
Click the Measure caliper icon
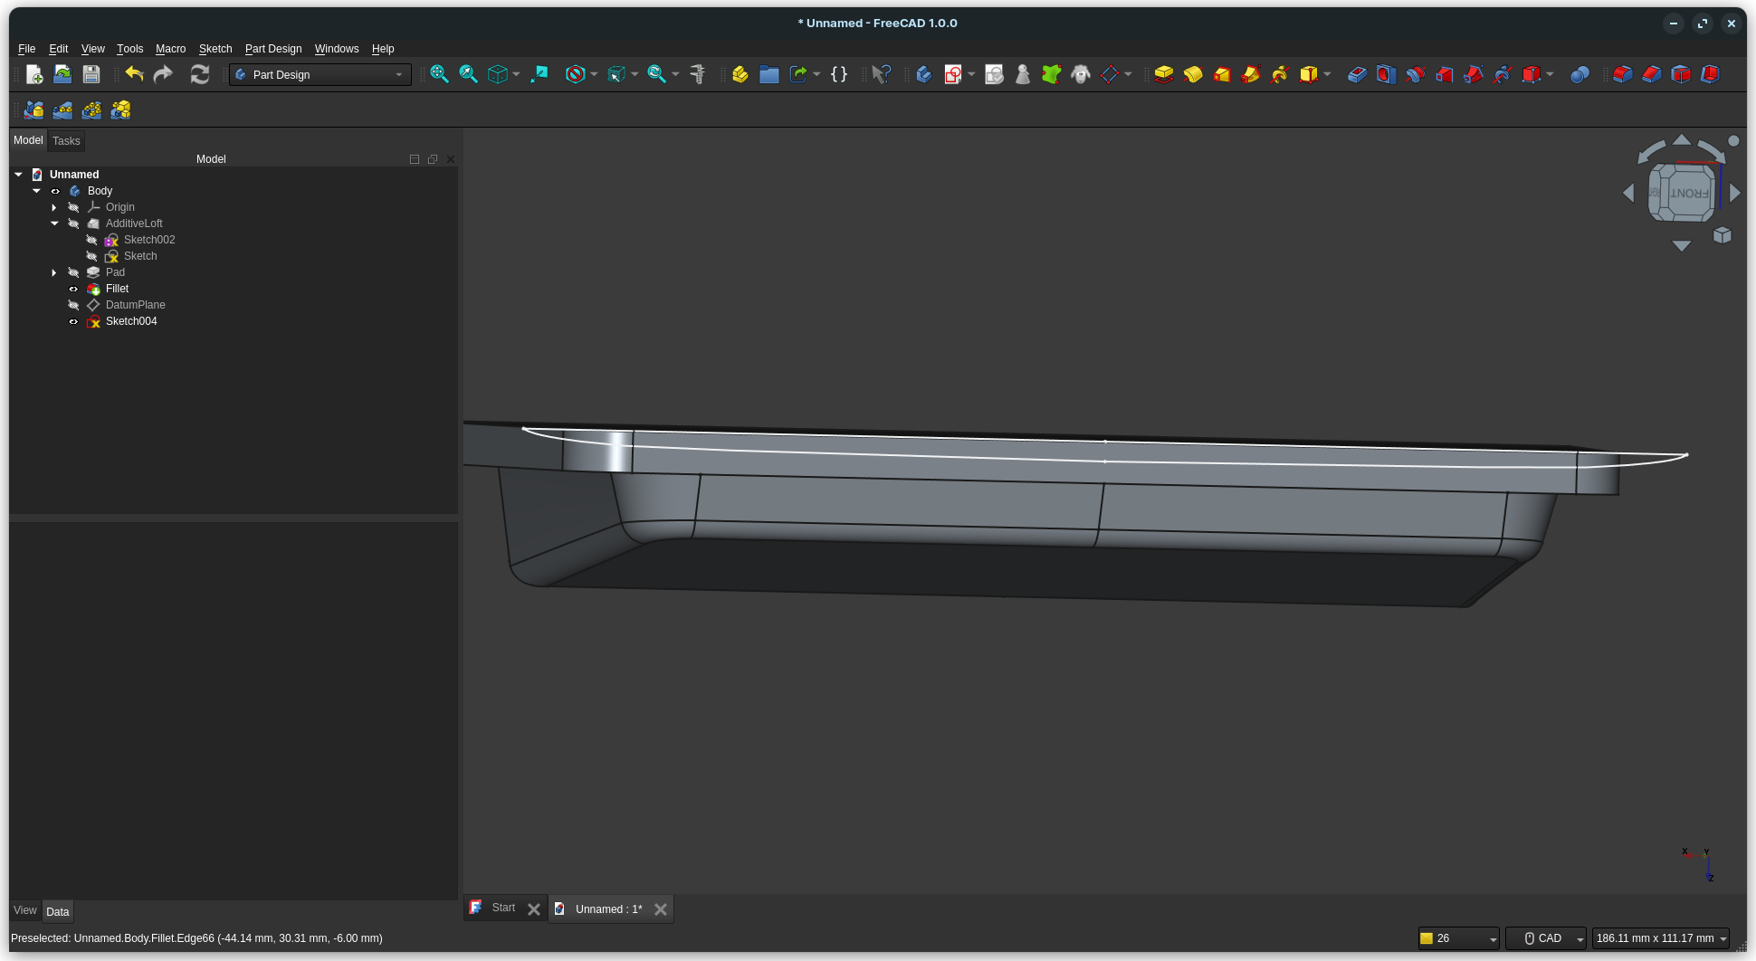click(697, 74)
